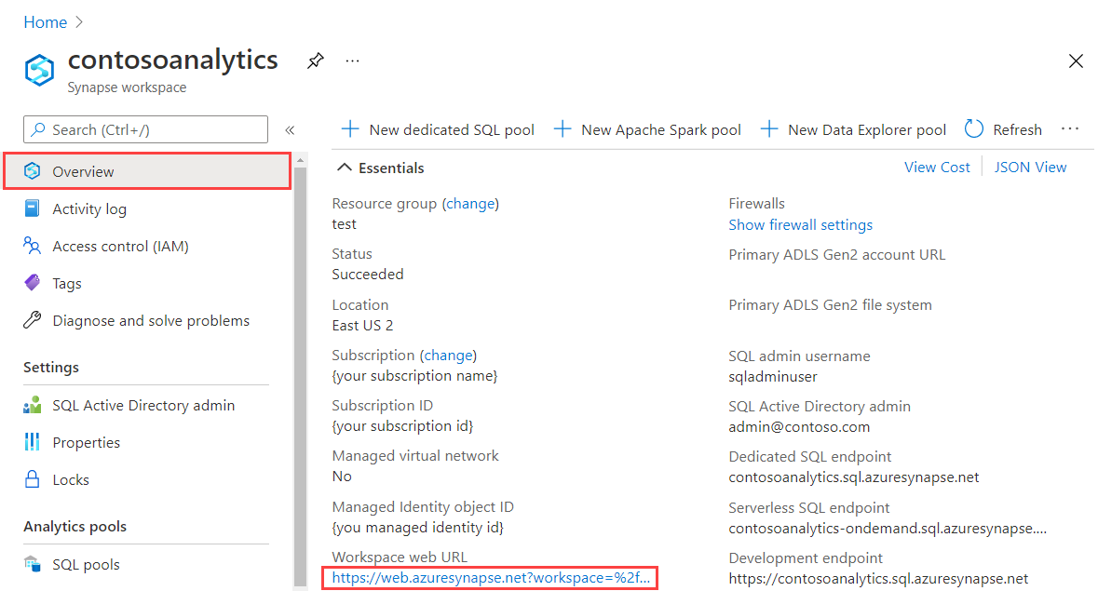Select Access control (IAM) in the sidebar

pos(119,246)
